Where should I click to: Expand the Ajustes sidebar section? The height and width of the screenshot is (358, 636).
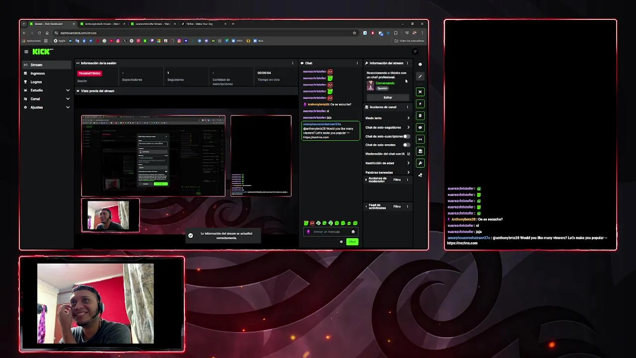click(x=68, y=107)
